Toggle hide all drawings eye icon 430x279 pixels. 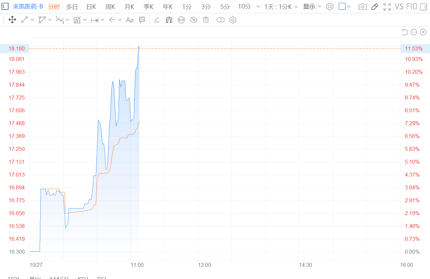tap(194, 20)
